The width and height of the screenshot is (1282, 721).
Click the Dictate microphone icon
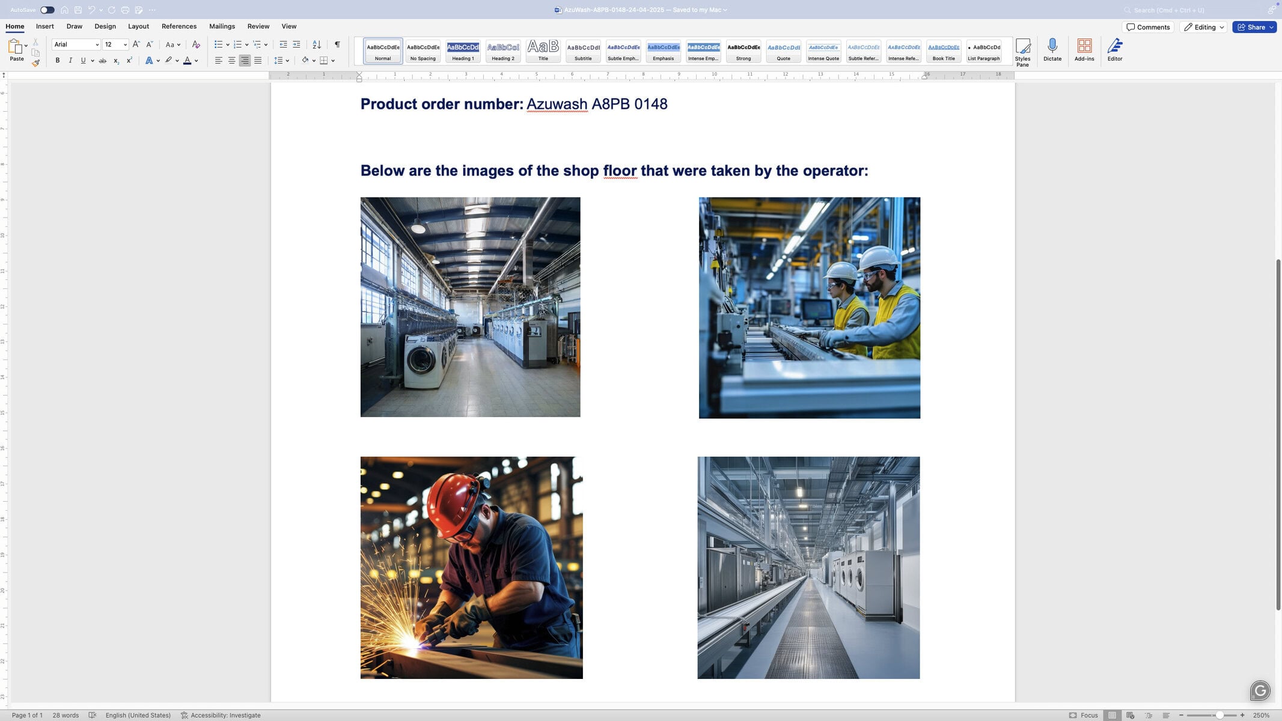pyautogui.click(x=1052, y=49)
